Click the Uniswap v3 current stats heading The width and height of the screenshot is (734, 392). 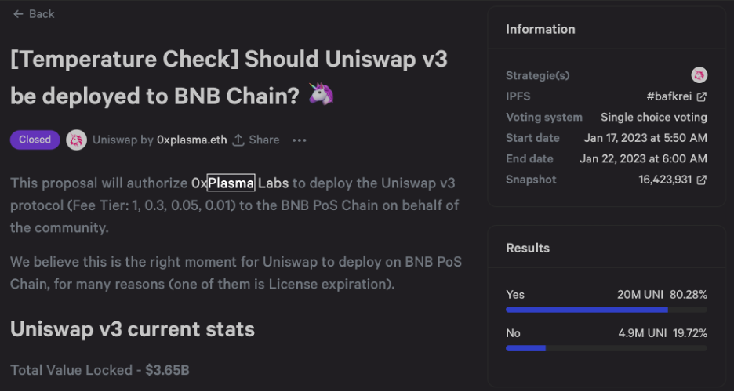coord(133,328)
